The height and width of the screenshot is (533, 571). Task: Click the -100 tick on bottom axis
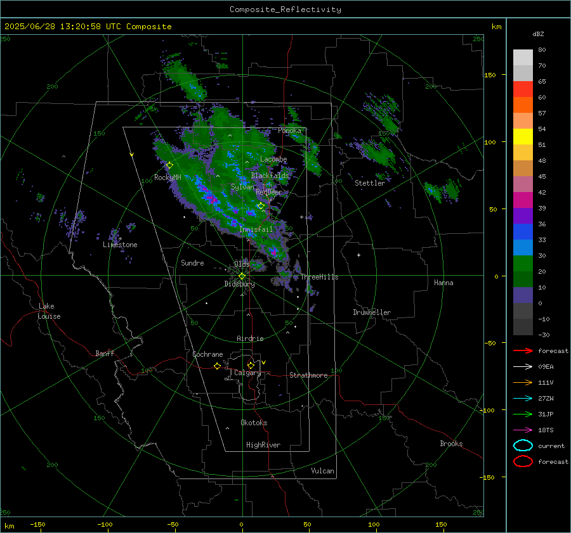[105, 524]
